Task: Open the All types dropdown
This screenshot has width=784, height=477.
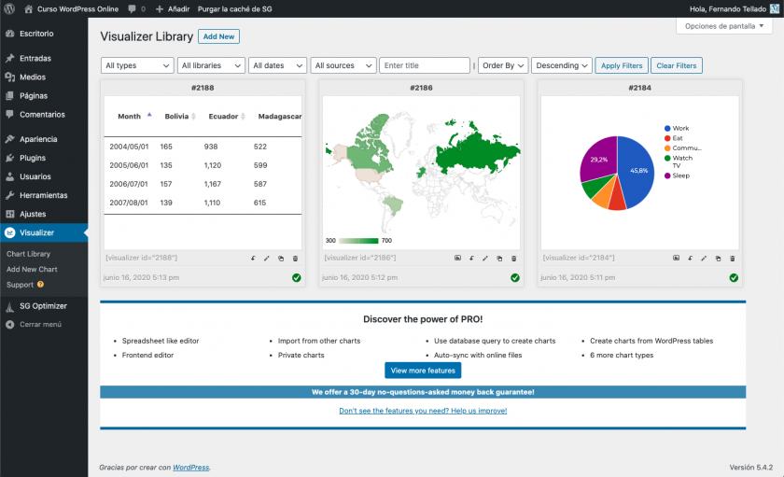Action: pos(137,65)
